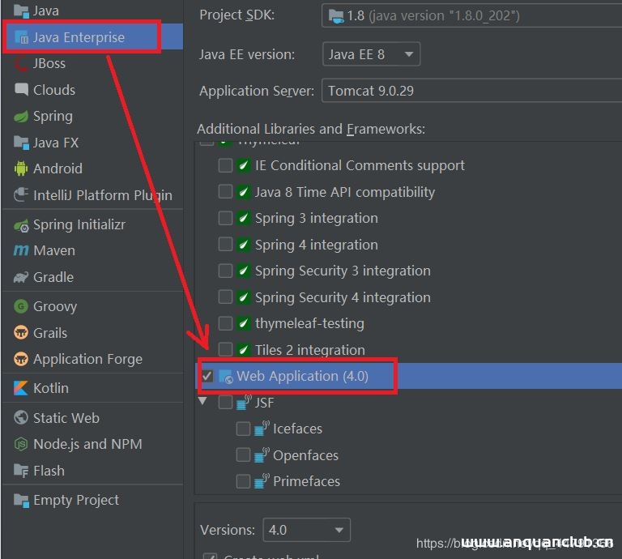Select the Node.js and NPM icon
Image resolution: width=622 pixels, height=559 pixels.
pyautogui.click(x=21, y=445)
